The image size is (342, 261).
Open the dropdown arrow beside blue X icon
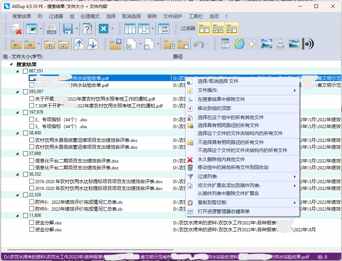coord(113,29)
